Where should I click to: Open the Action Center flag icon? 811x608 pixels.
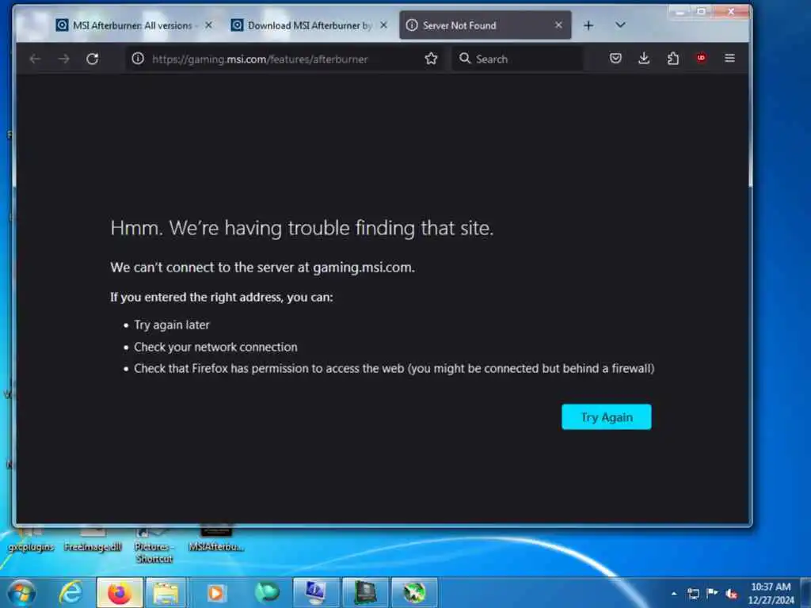712,594
